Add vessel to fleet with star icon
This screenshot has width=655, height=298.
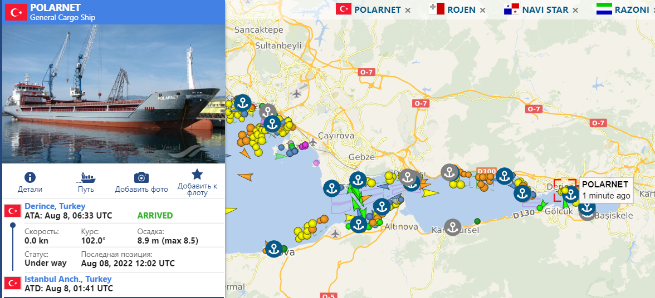tap(197, 174)
